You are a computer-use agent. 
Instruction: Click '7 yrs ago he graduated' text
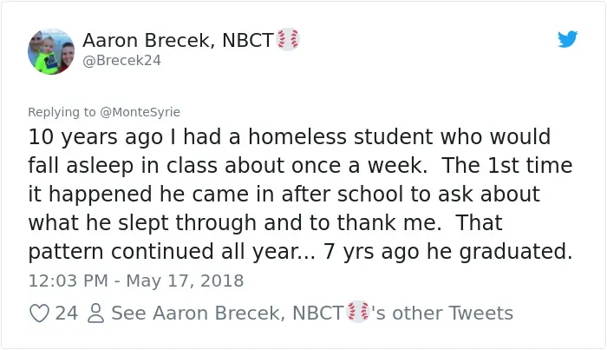pyautogui.click(x=447, y=252)
